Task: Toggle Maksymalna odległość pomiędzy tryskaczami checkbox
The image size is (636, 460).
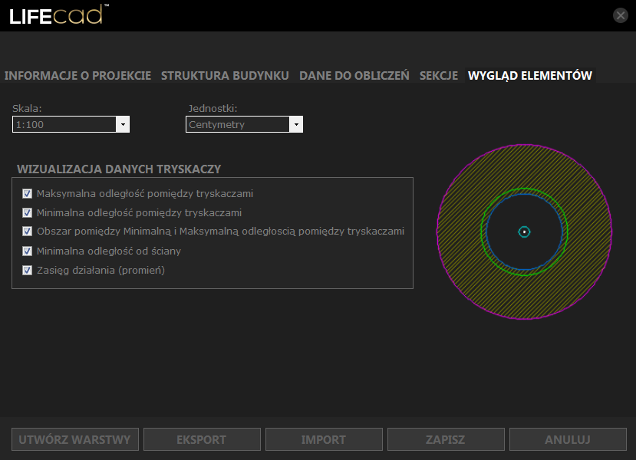Action: pyautogui.click(x=28, y=194)
